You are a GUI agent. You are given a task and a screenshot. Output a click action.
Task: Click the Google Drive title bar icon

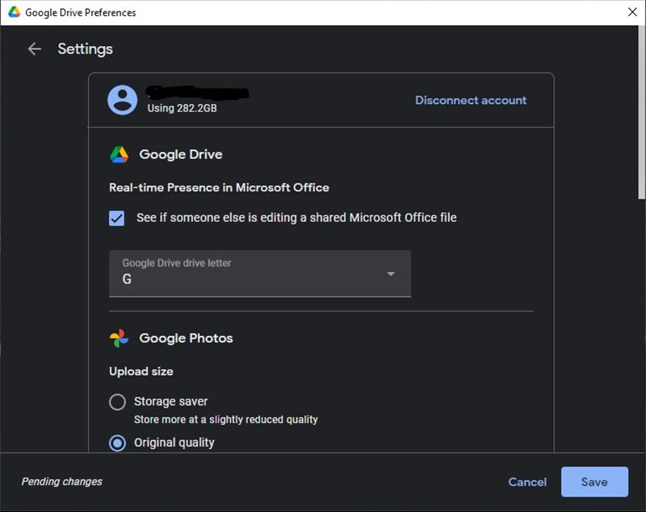(14, 12)
